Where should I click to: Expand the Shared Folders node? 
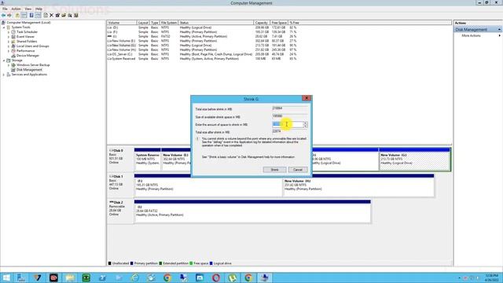click(x=9, y=42)
